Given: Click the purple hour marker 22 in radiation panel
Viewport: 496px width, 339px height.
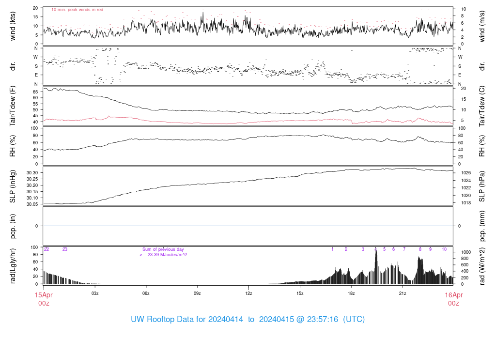Looking at the screenshot, I should (x=46, y=249).
